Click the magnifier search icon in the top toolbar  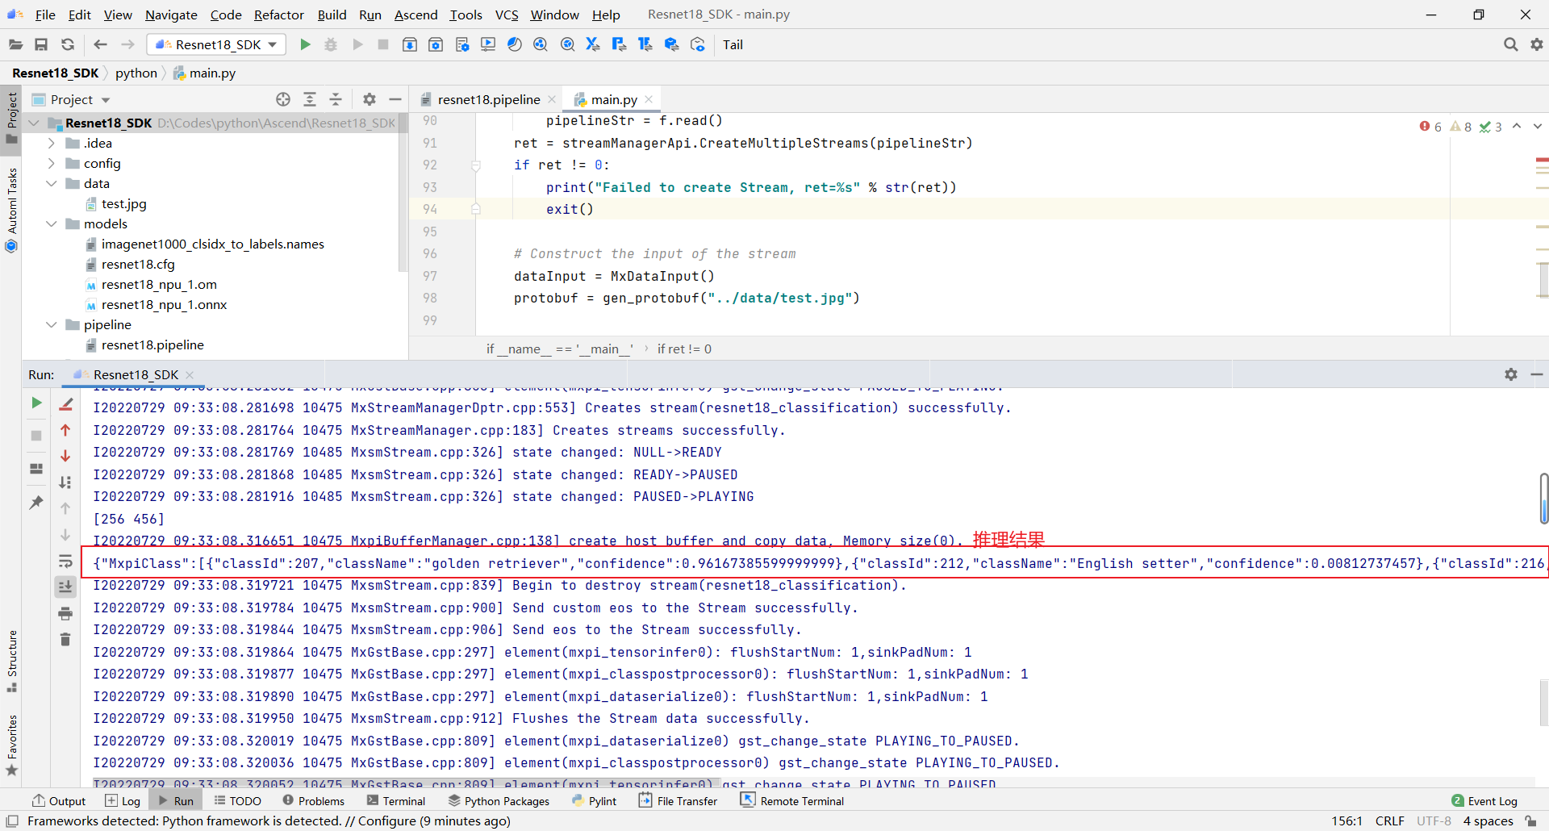click(1510, 44)
